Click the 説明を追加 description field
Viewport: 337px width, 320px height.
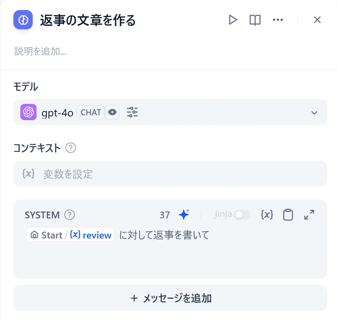click(40, 51)
